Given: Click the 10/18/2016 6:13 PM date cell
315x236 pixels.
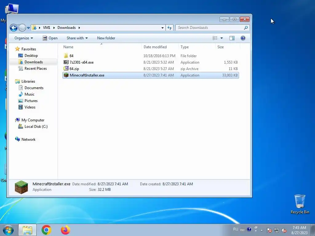Looking at the screenshot, I should click(x=159, y=56).
